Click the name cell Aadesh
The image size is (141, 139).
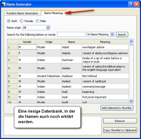click(x=71, y=86)
